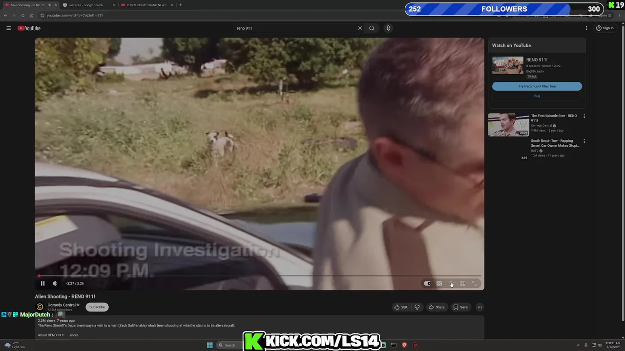Go to the YouTube home logo
This screenshot has height=351, width=625.
click(x=29, y=28)
